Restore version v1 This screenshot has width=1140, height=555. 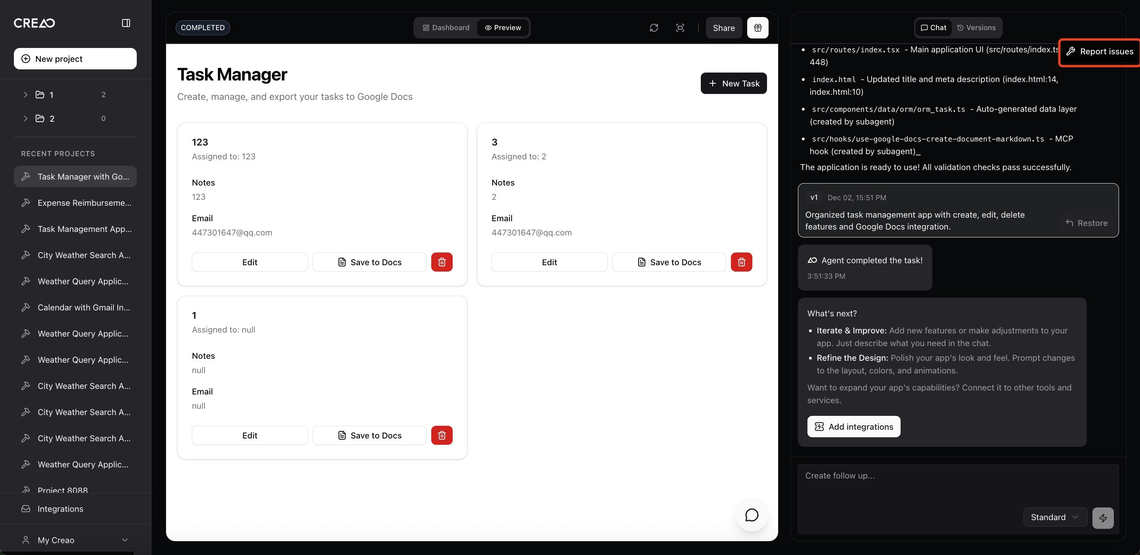[x=1086, y=223]
